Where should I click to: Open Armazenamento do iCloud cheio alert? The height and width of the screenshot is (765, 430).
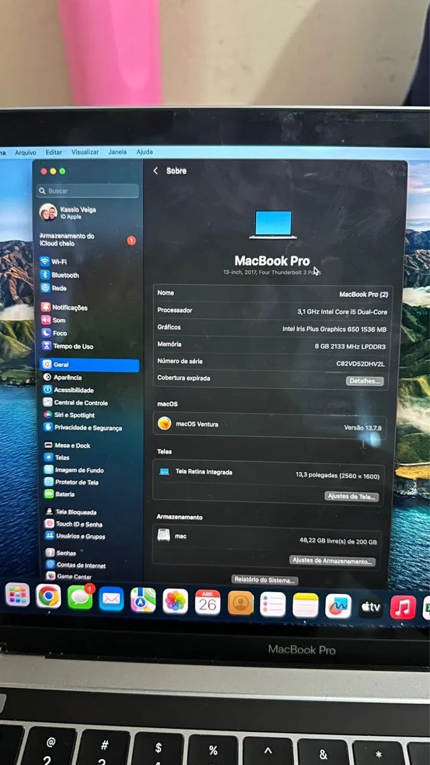88,240
